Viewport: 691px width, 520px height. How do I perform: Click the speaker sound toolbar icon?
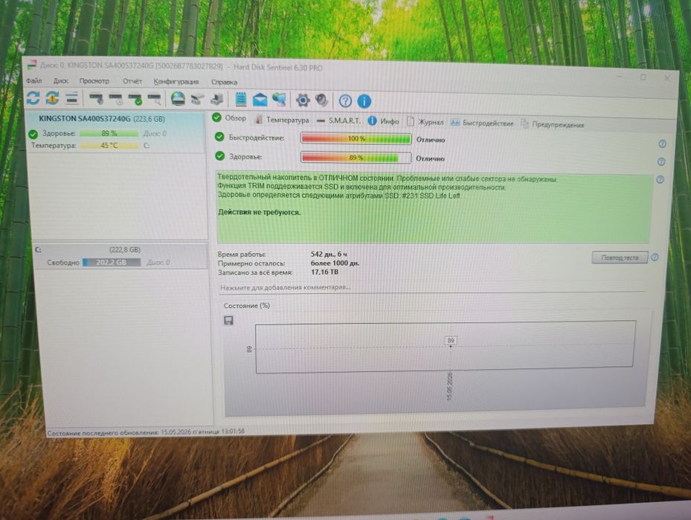pos(322,100)
